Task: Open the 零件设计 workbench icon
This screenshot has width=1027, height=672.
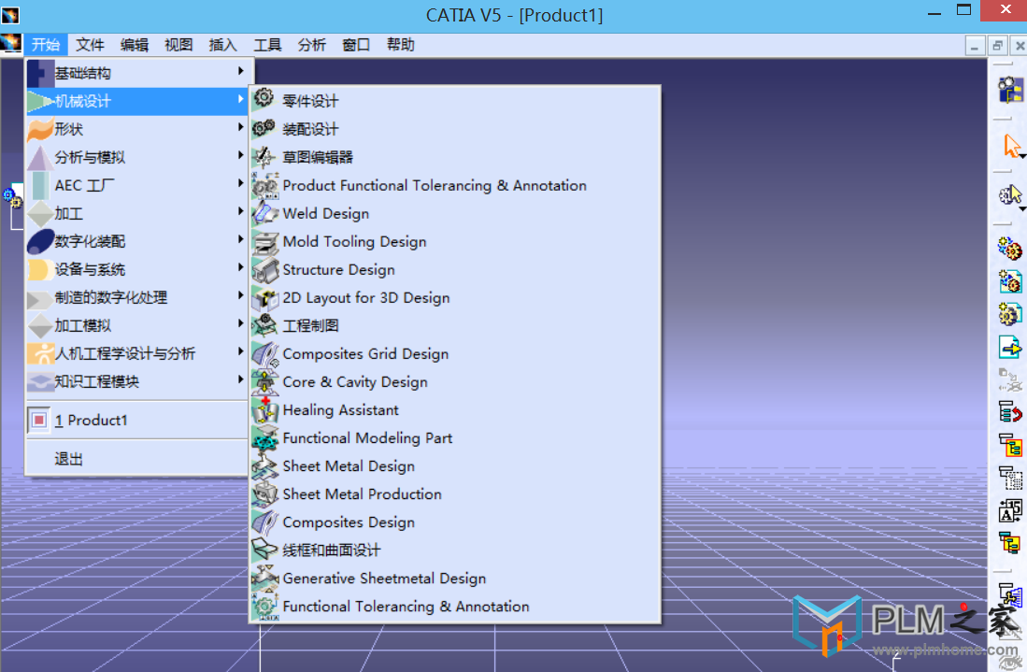Action: point(264,99)
